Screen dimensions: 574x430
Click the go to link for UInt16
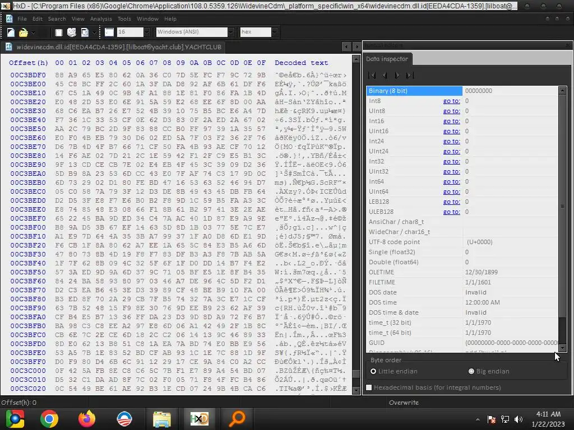click(x=451, y=131)
